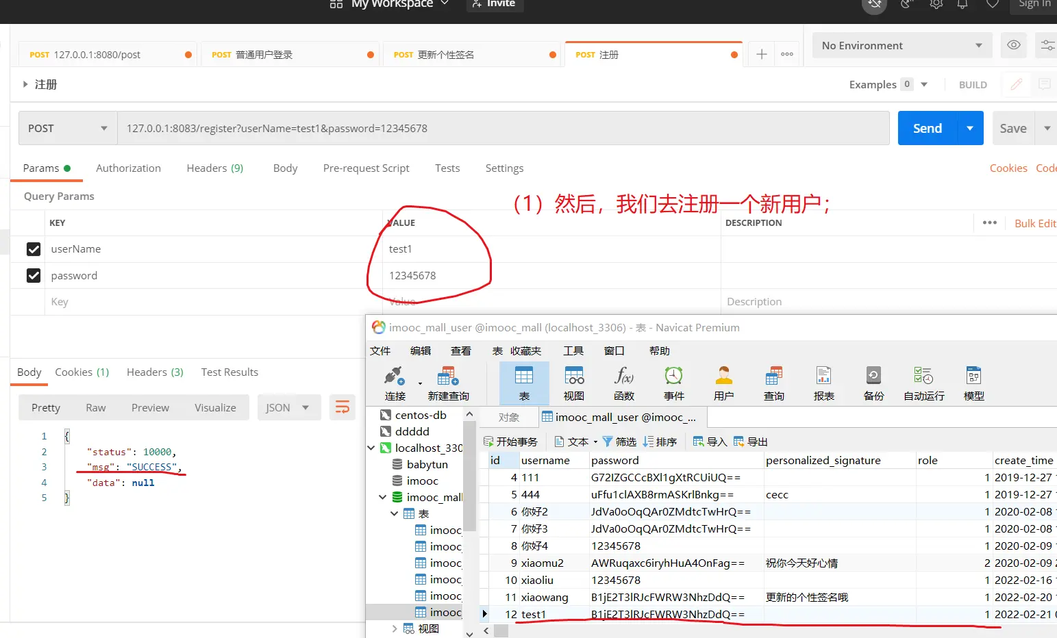The image size is (1057, 638).
Task: Uncheck the userName parameter checkbox
Action: point(34,249)
